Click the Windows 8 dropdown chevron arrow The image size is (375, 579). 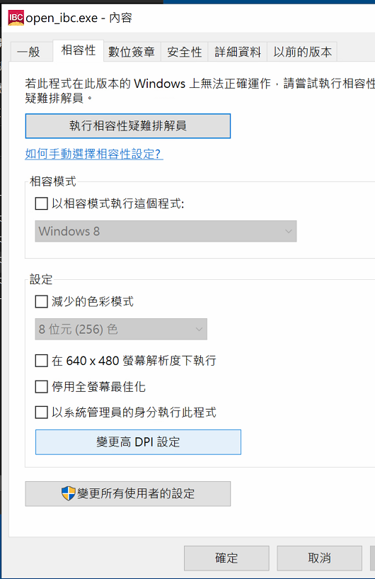tap(289, 232)
